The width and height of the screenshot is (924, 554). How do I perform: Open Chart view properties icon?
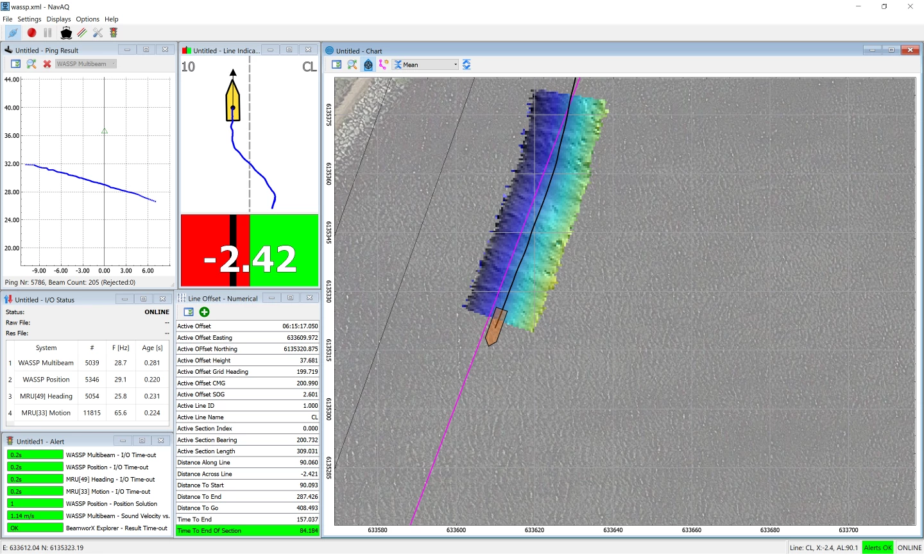click(336, 65)
